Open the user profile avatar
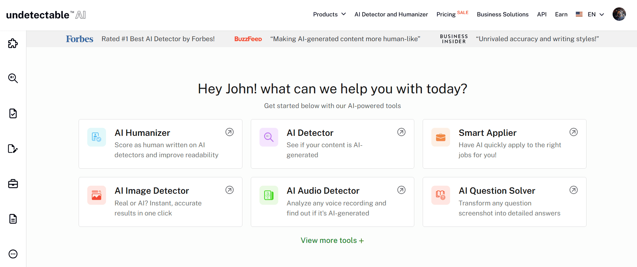 pyautogui.click(x=619, y=14)
